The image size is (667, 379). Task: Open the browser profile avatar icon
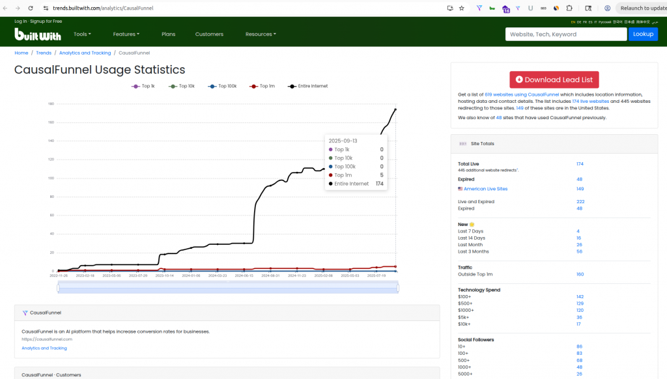pyautogui.click(x=607, y=8)
